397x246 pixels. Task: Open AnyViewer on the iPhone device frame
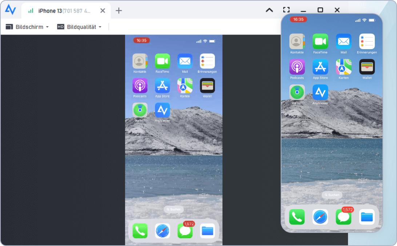(x=320, y=92)
